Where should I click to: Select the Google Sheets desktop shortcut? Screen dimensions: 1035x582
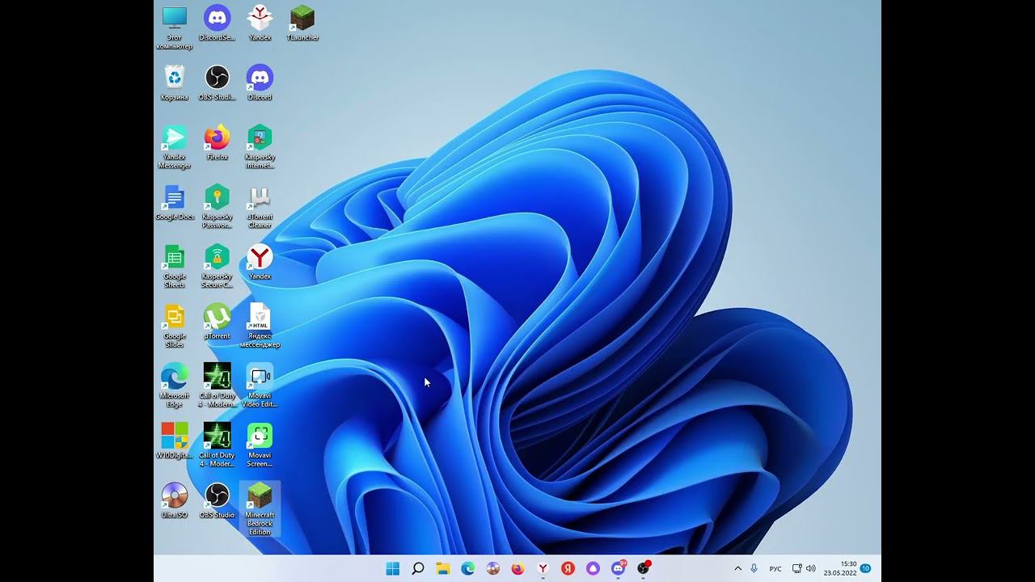[175, 258]
